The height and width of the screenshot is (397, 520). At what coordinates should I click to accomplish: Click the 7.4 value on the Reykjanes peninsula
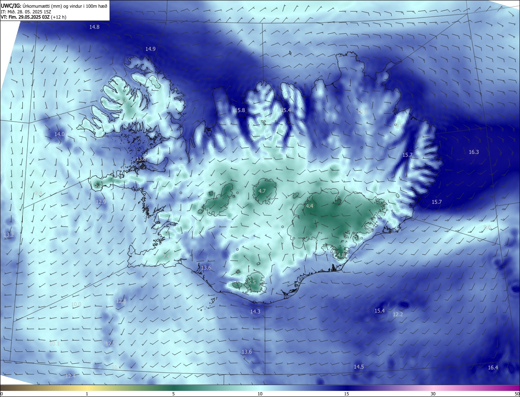click(167, 256)
